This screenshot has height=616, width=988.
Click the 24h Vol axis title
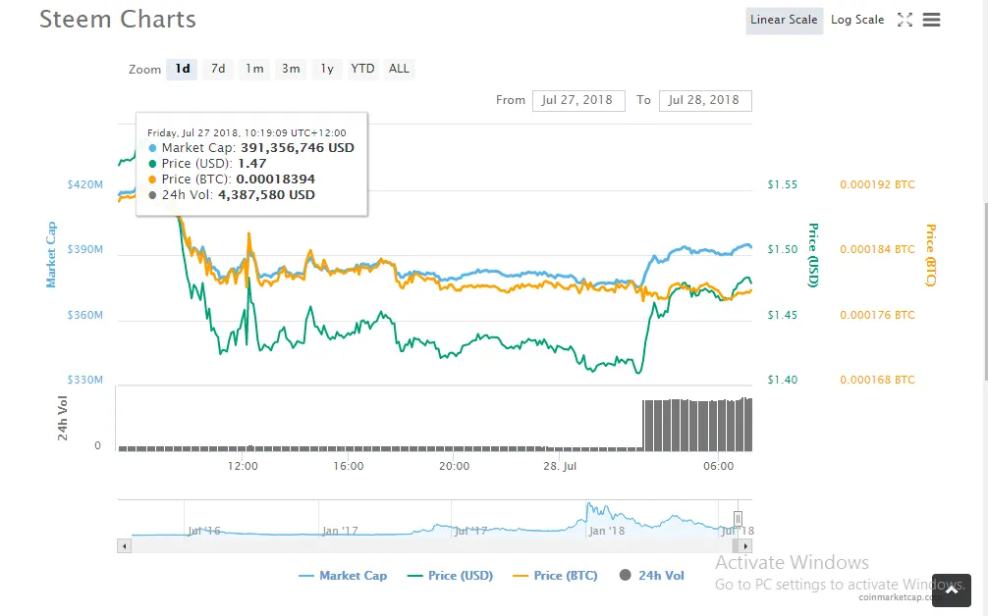point(63,418)
